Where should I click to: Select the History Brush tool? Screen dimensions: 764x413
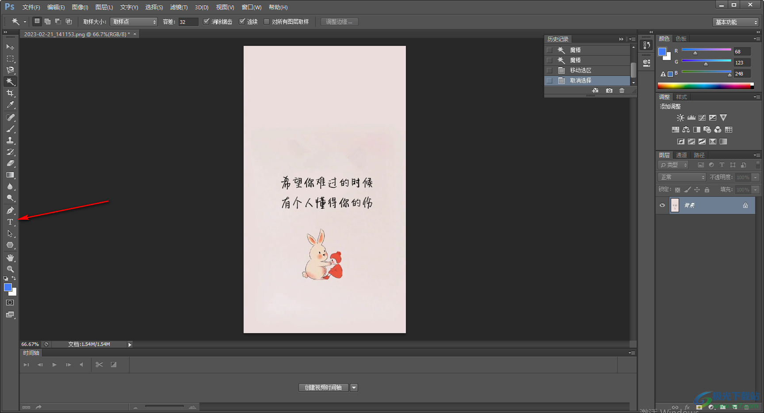point(10,152)
